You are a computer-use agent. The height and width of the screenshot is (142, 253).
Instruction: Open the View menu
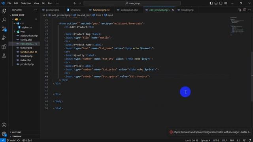36,3
